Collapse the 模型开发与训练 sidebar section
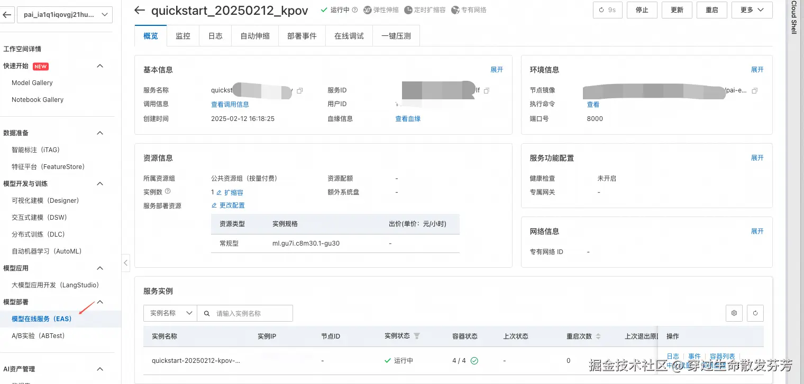The image size is (804, 384). coord(100,184)
